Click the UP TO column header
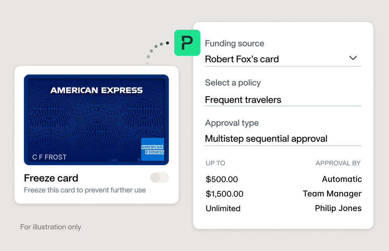 point(215,163)
